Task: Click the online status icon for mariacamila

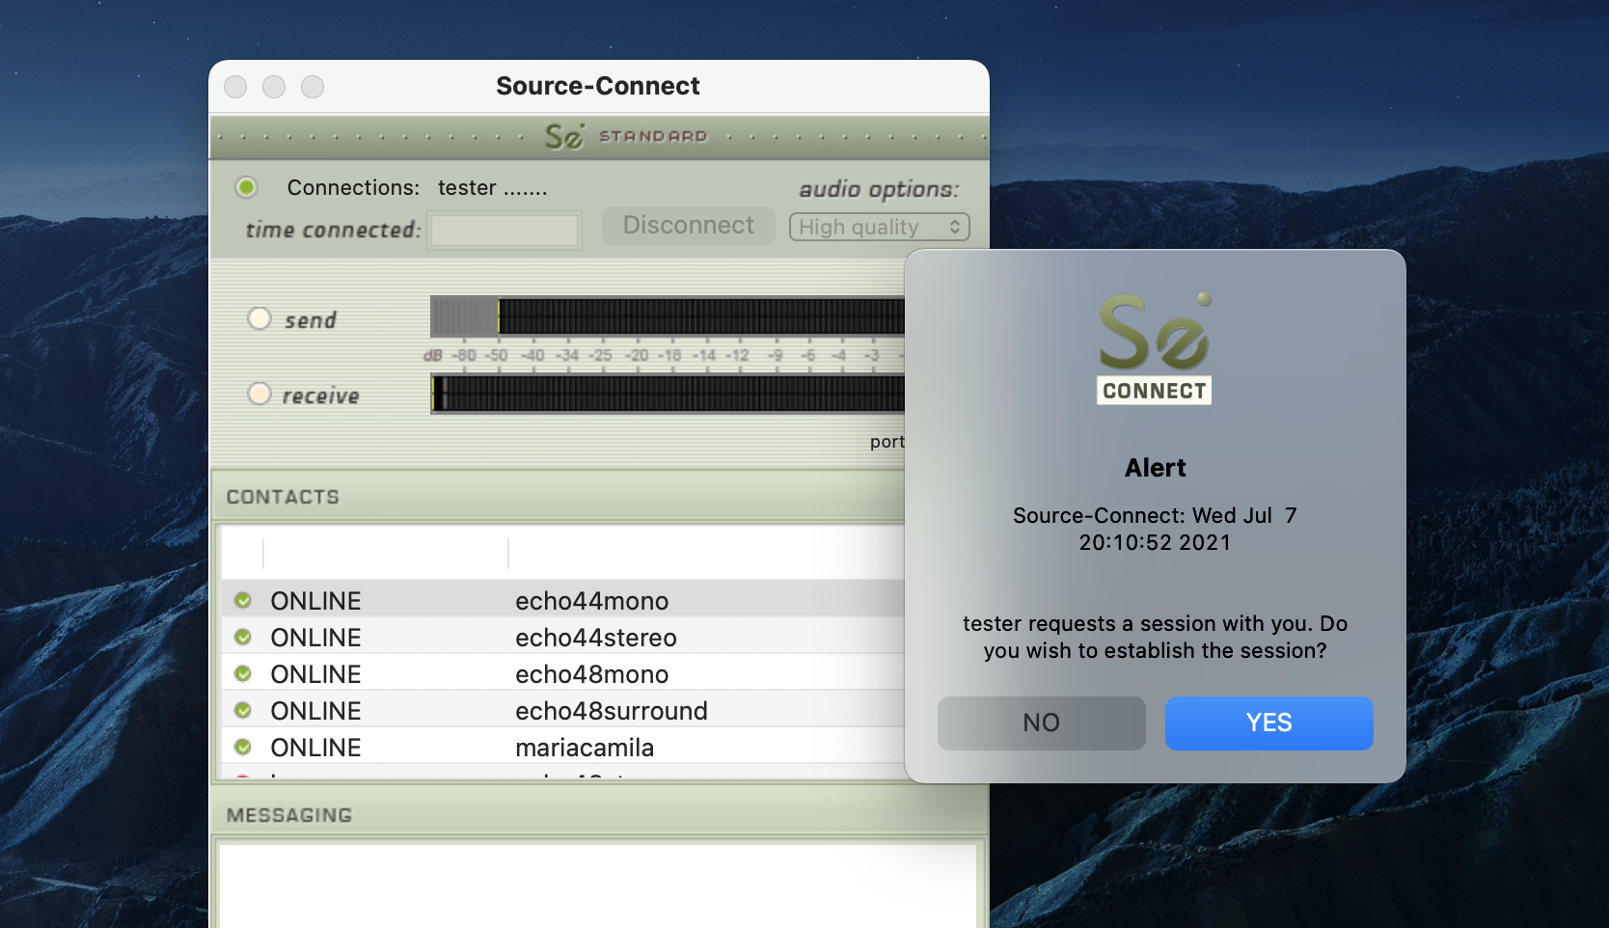Action: (x=243, y=748)
